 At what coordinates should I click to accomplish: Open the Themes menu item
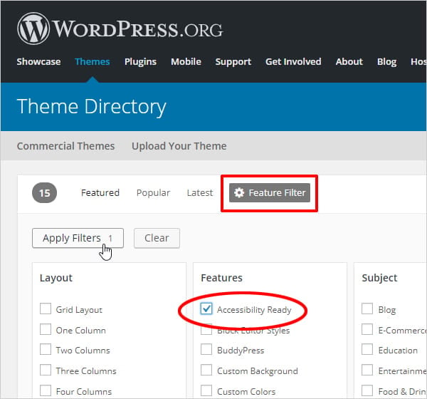[x=93, y=62]
